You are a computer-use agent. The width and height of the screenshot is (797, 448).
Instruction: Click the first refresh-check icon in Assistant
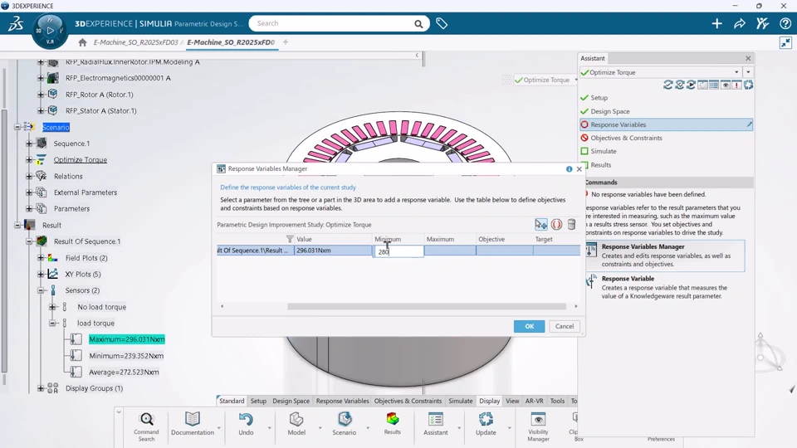click(667, 85)
